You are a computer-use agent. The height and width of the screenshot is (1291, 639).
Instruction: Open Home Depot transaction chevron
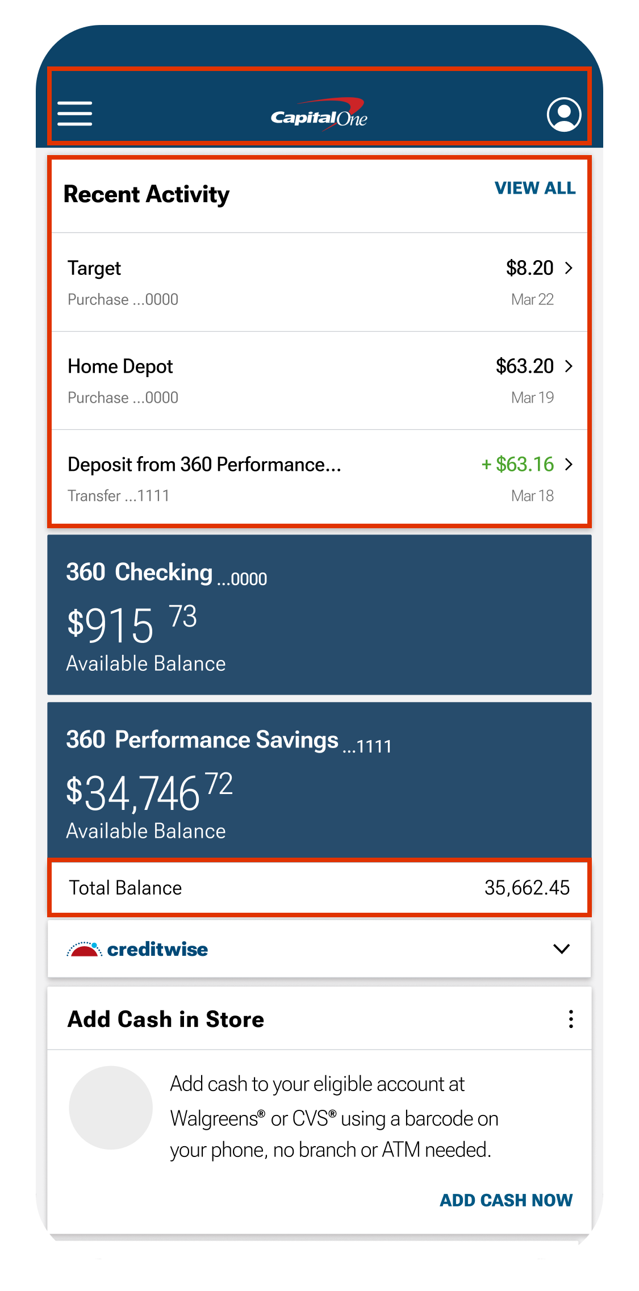coord(569,366)
